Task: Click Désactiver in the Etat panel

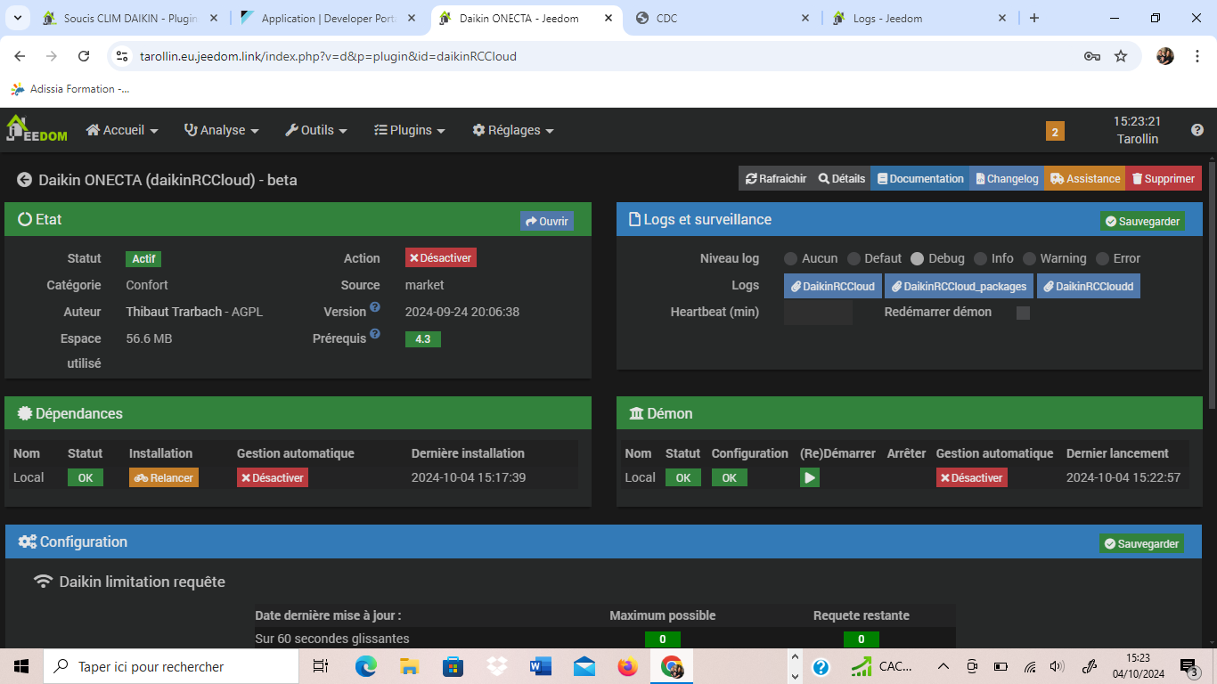Action: 441,257
